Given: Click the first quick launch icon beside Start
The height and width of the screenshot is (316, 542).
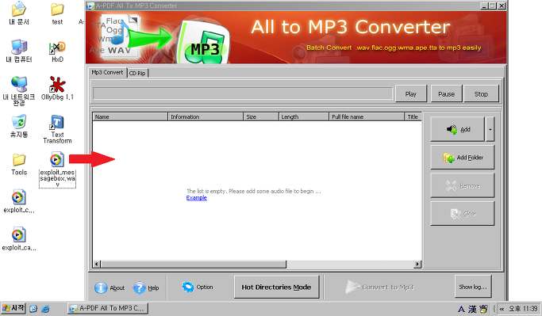Looking at the screenshot, I should pyautogui.click(x=33, y=309).
